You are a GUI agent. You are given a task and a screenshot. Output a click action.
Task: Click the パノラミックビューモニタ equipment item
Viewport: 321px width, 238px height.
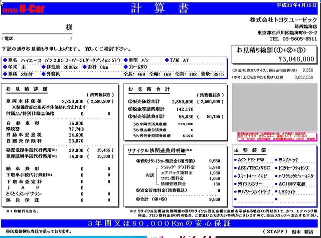point(296,176)
